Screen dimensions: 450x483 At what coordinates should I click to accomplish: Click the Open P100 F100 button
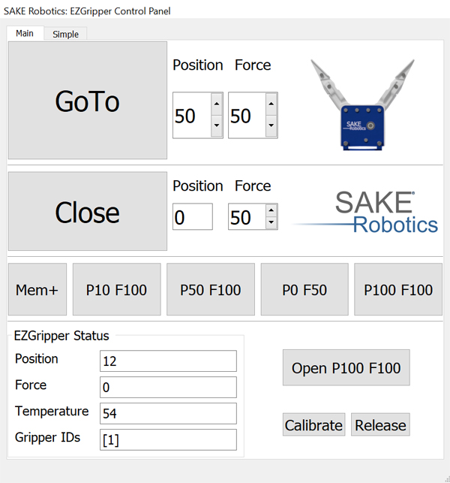coord(346,368)
